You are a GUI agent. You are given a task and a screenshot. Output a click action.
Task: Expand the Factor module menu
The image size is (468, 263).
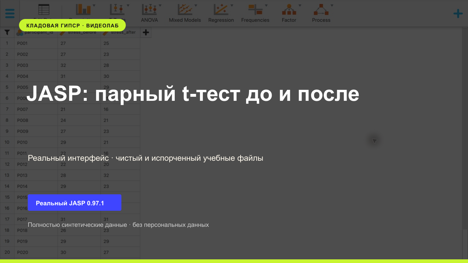pos(289,13)
